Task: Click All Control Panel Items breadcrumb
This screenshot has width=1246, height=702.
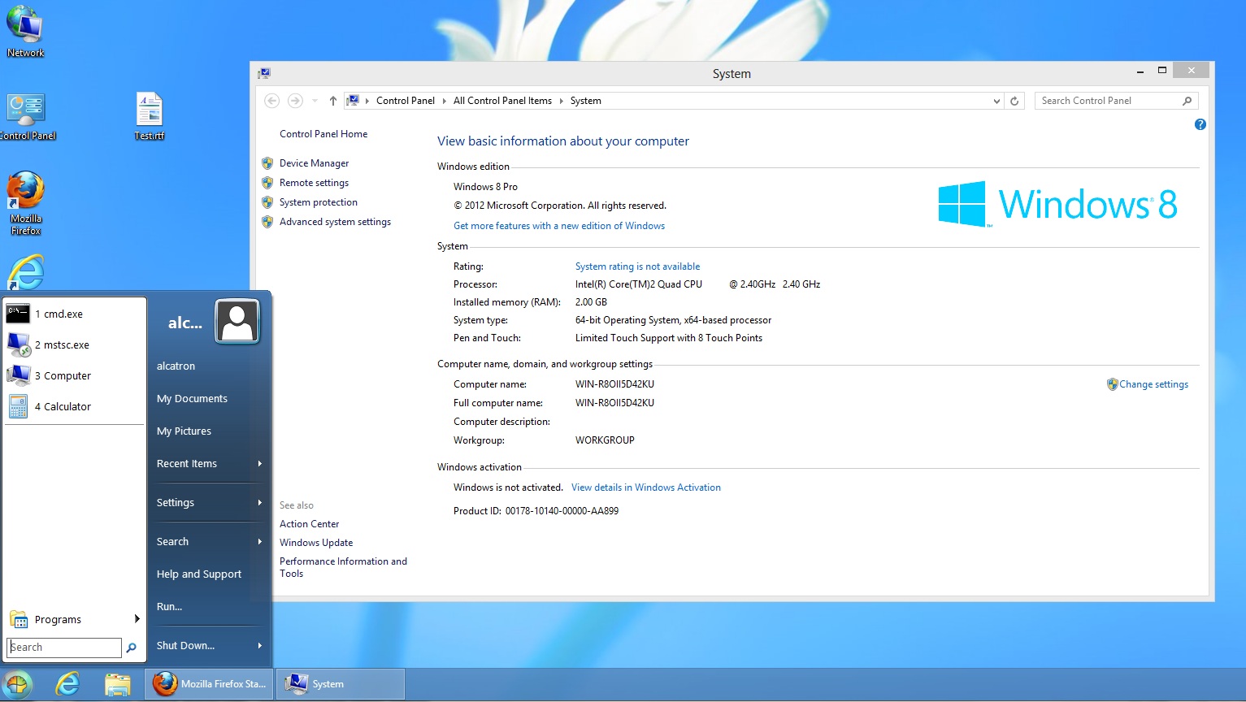Action: 502,101
